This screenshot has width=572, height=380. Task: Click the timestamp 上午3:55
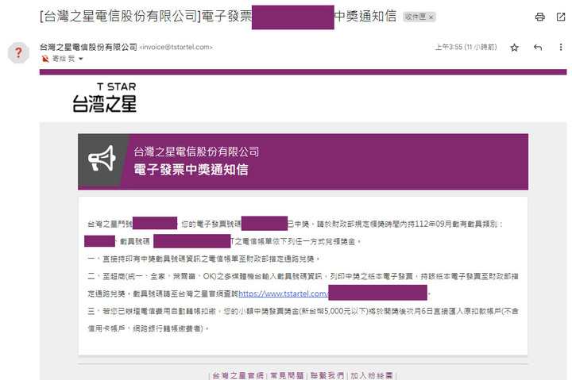point(466,47)
